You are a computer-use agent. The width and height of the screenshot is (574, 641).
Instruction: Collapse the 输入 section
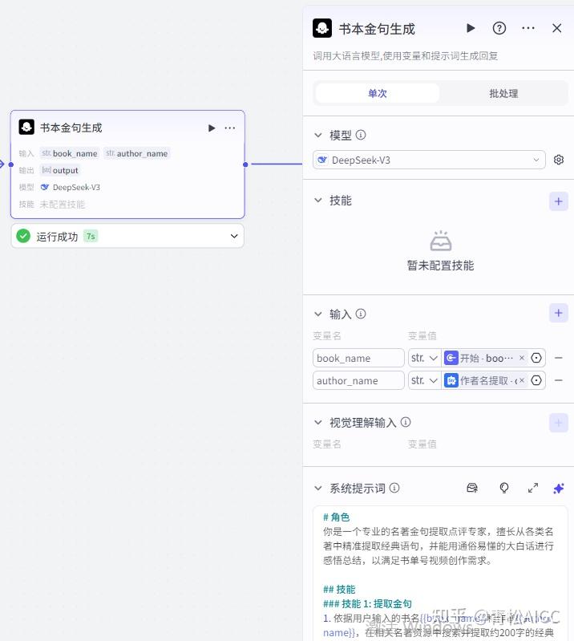(x=317, y=314)
